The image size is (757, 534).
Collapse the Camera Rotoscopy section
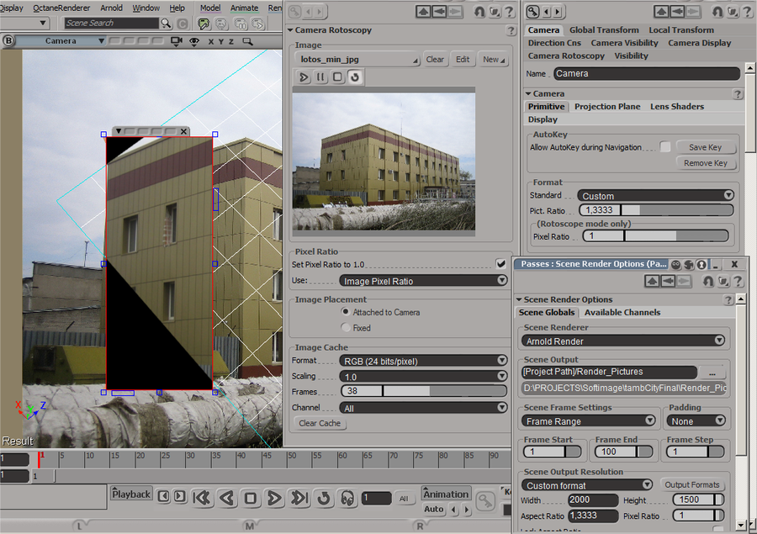pos(290,30)
